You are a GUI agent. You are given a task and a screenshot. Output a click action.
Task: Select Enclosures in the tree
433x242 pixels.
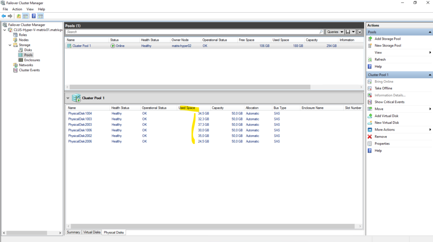pos(32,60)
